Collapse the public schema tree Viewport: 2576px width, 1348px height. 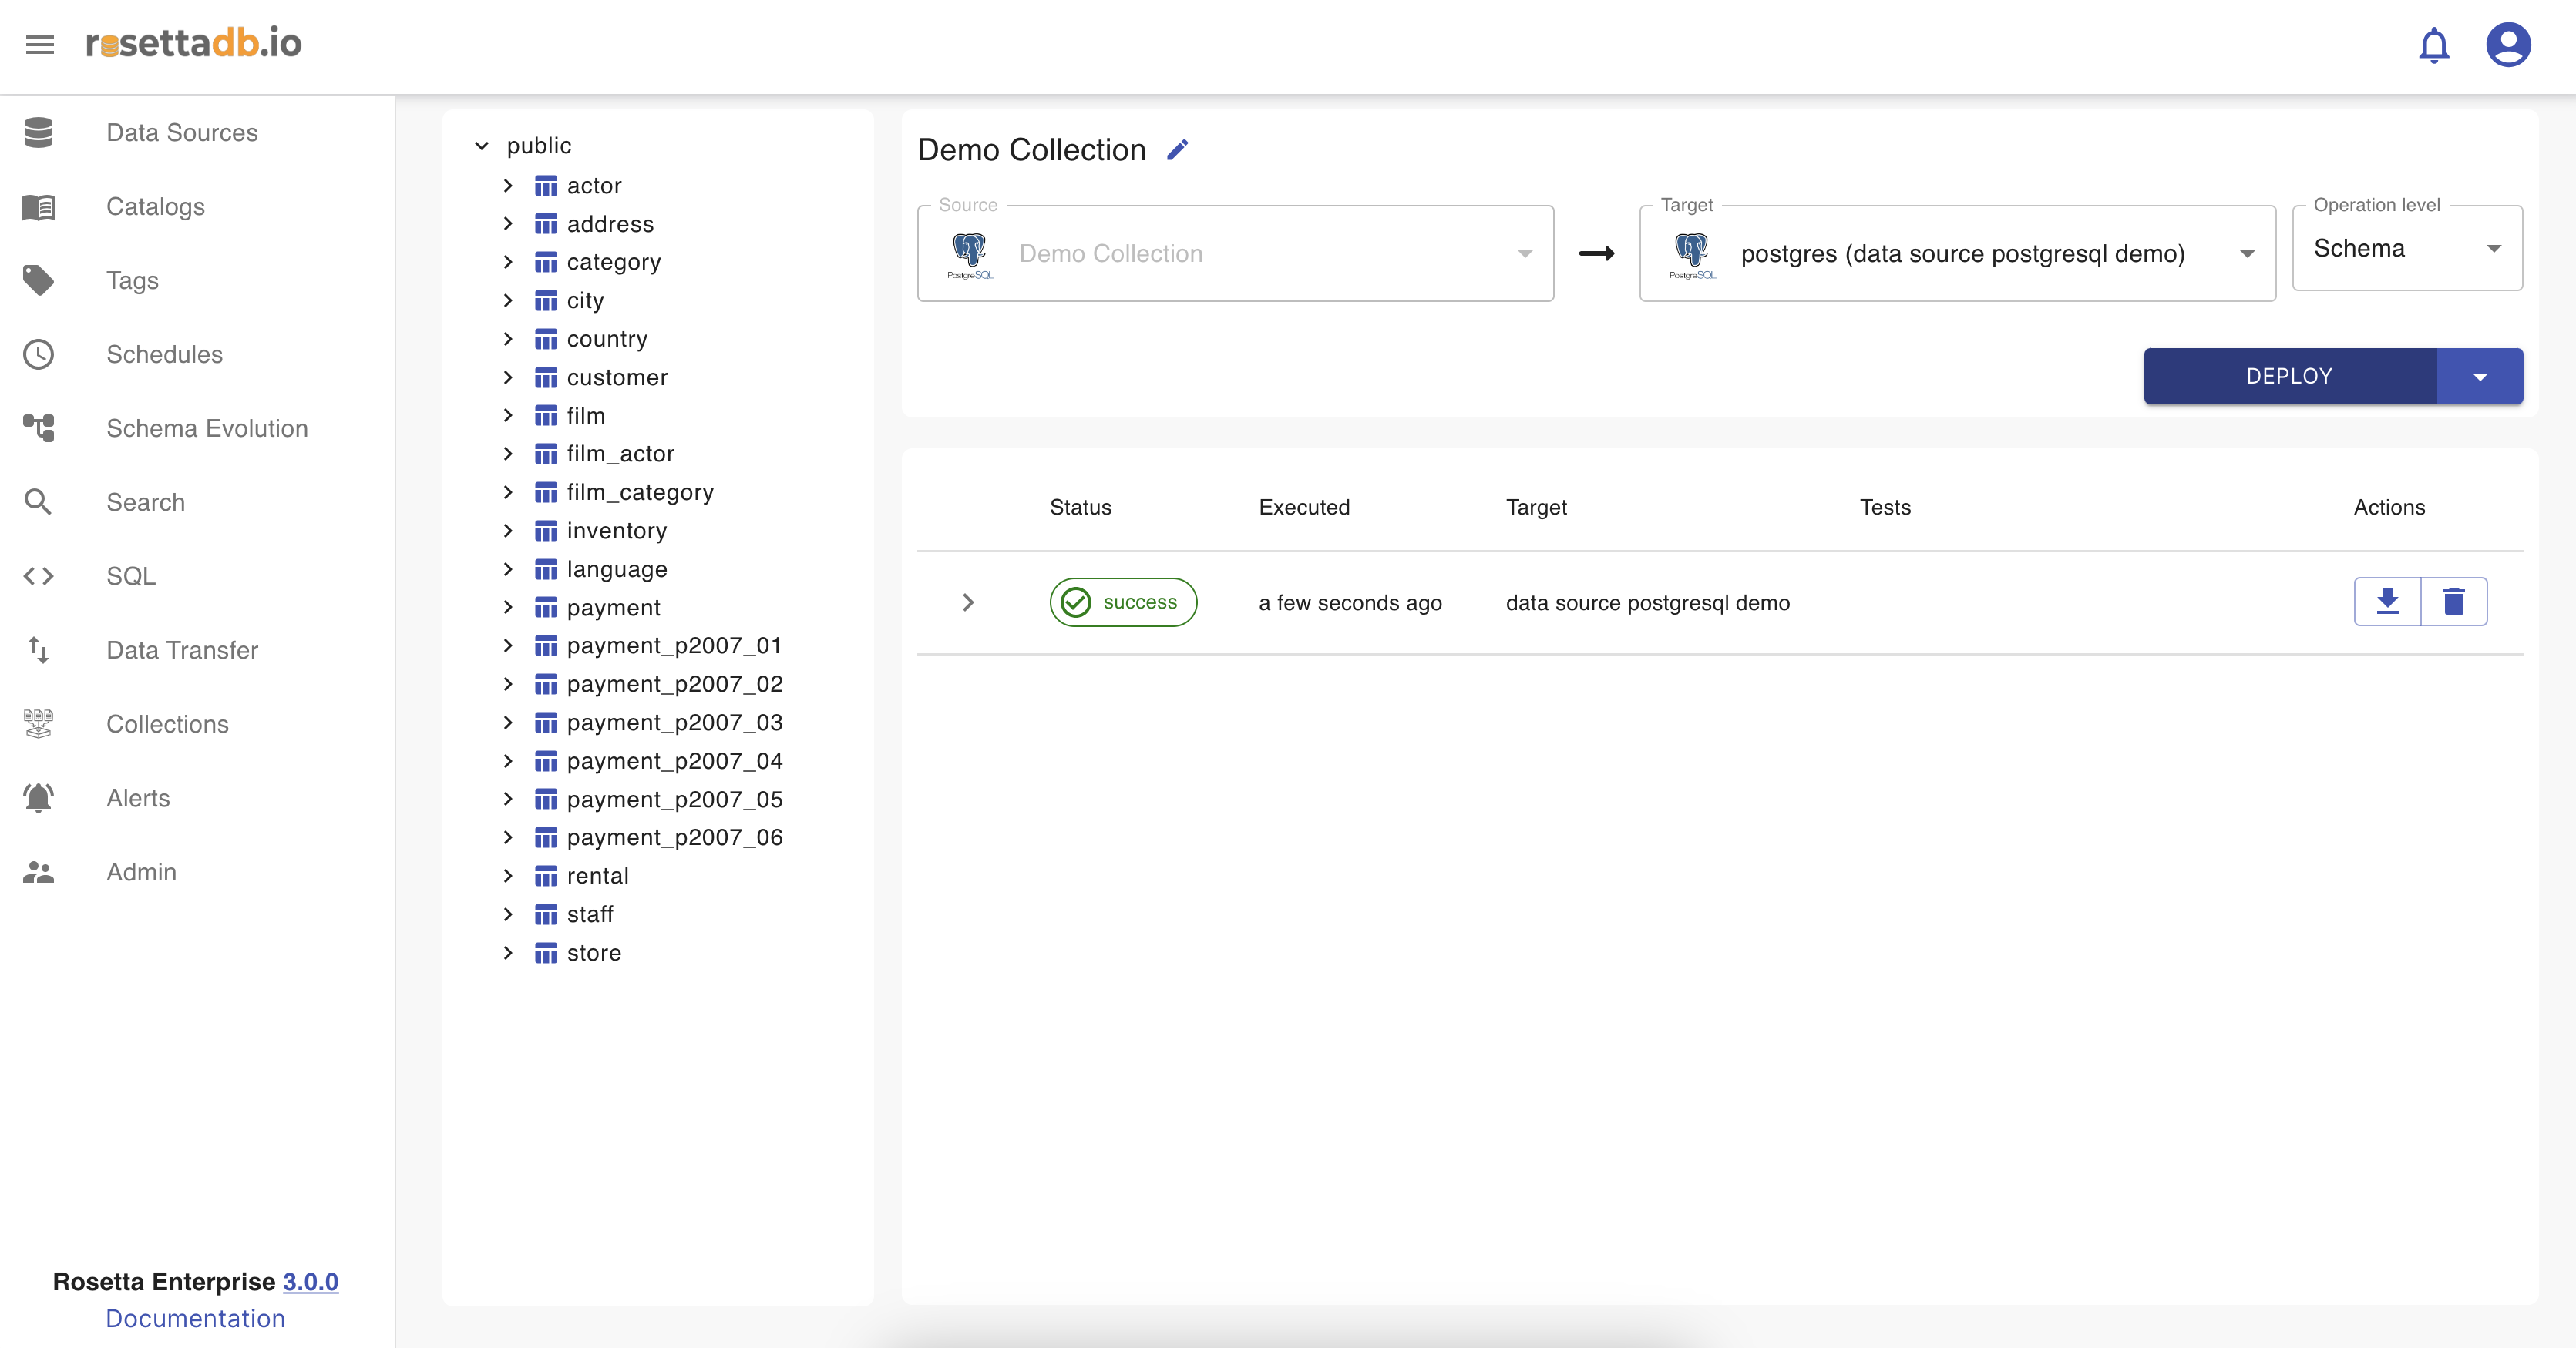pyautogui.click(x=482, y=146)
